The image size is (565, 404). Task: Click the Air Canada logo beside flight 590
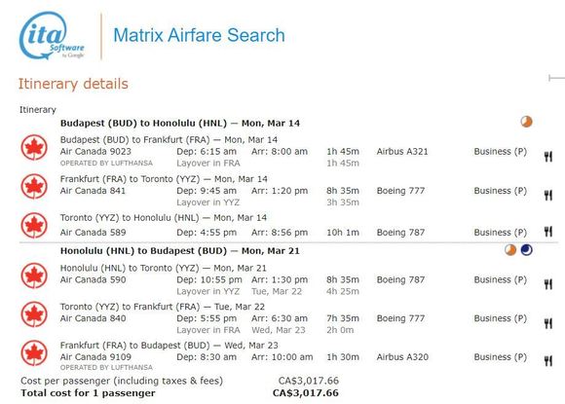tap(34, 275)
